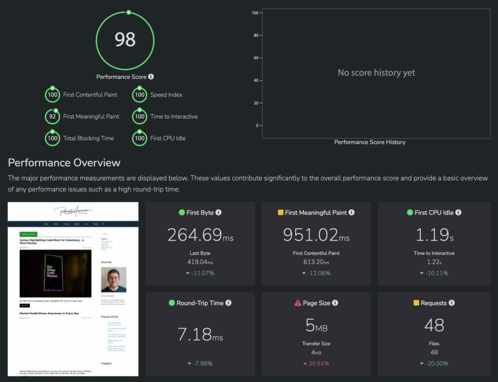Click the -20.00% change on Requests
Screen dimensions: 498x382
434,363
